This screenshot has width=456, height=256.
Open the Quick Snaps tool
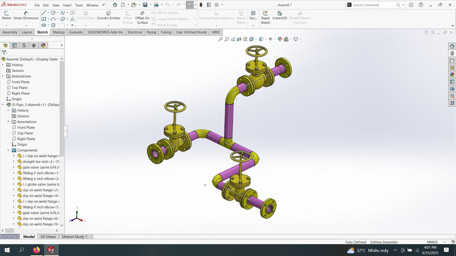[253, 16]
